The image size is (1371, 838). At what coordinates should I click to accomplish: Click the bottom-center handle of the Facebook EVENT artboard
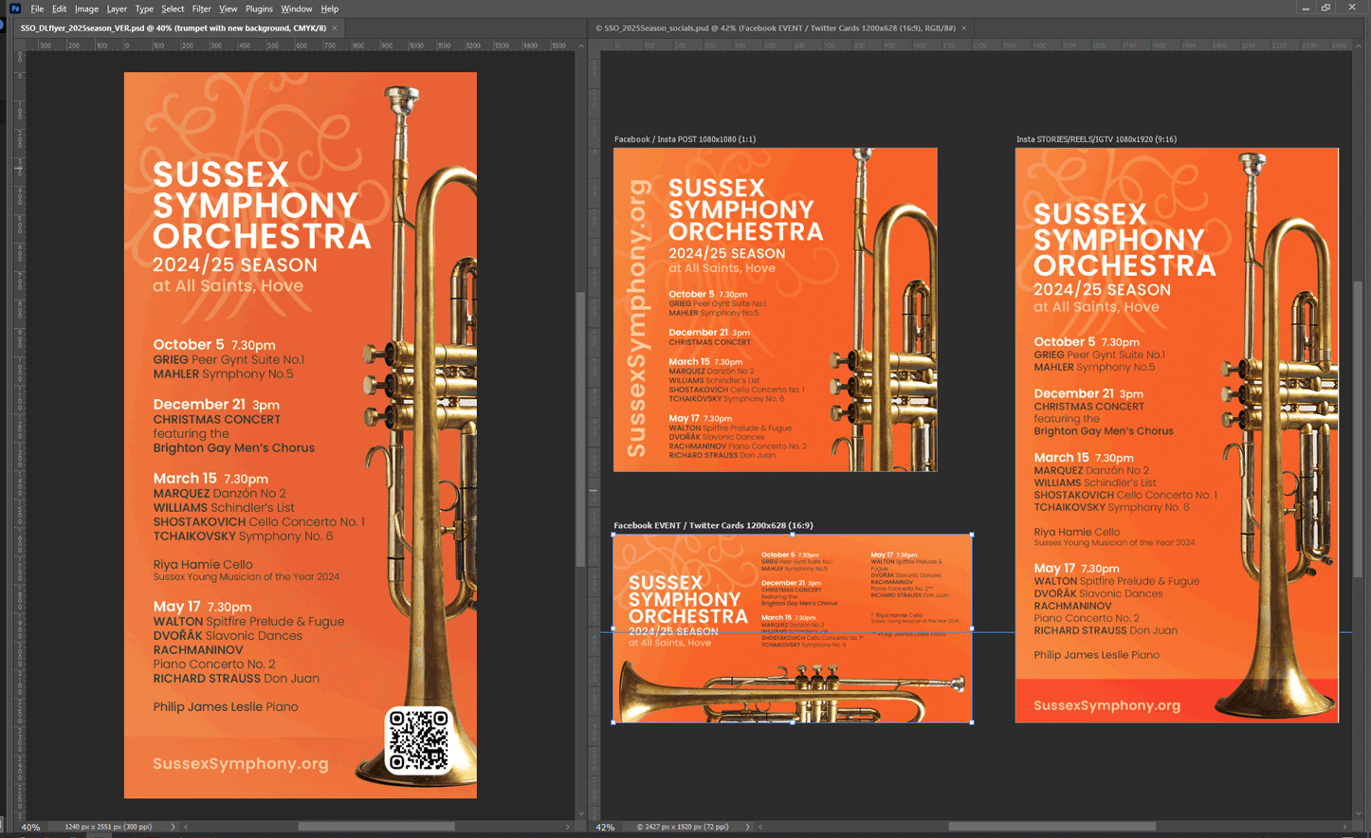(793, 722)
